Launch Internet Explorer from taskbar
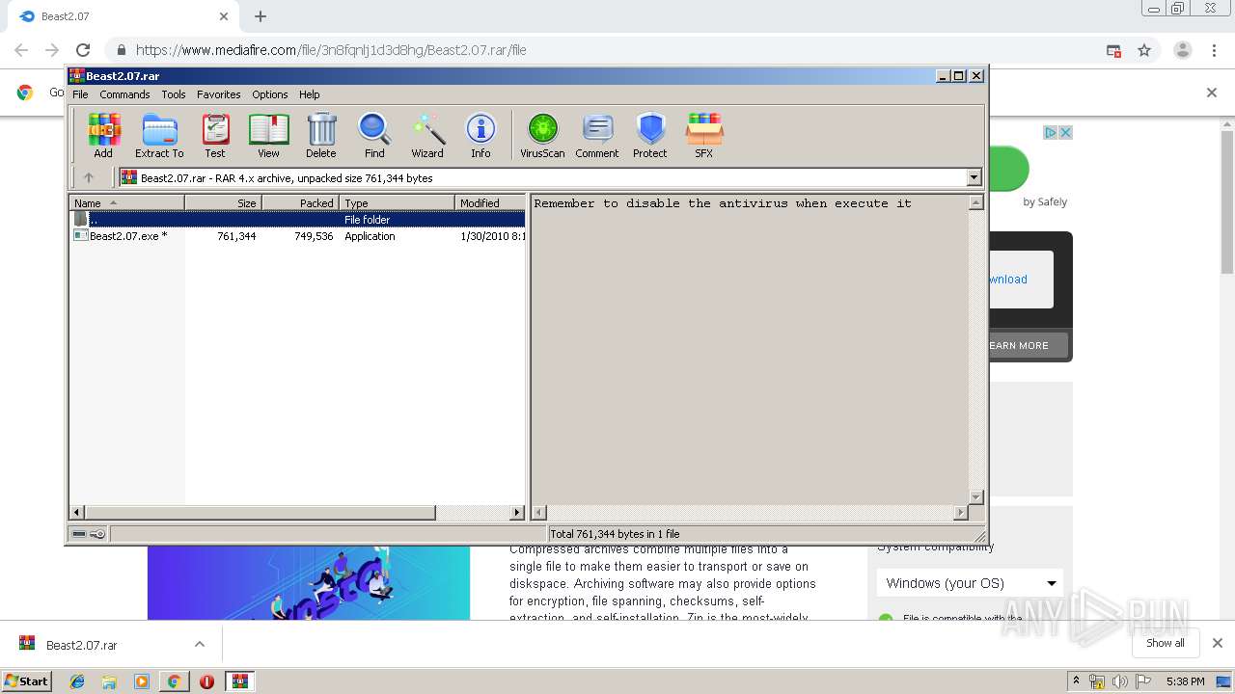 (x=77, y=681)
